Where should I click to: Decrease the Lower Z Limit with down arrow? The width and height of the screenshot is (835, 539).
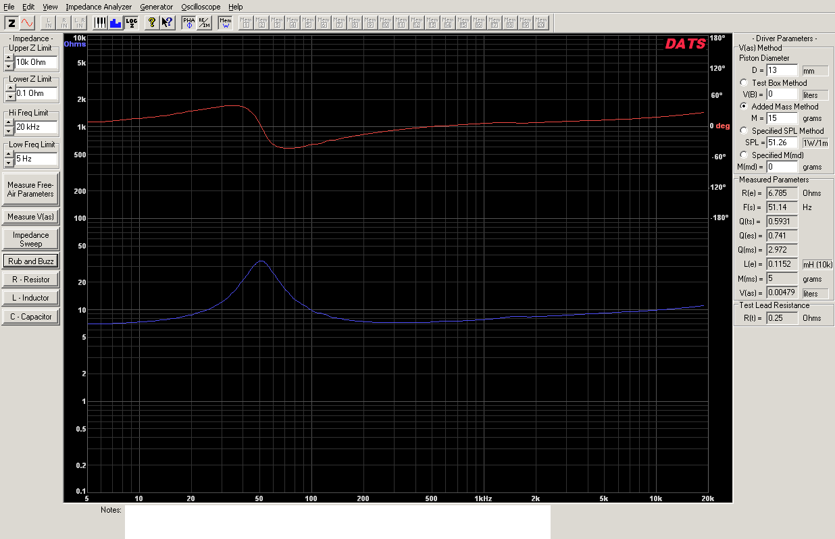tap(9, 97)
